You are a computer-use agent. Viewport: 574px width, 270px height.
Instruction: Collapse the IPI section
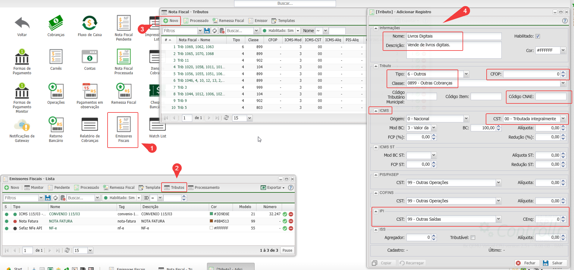(376, 211)
